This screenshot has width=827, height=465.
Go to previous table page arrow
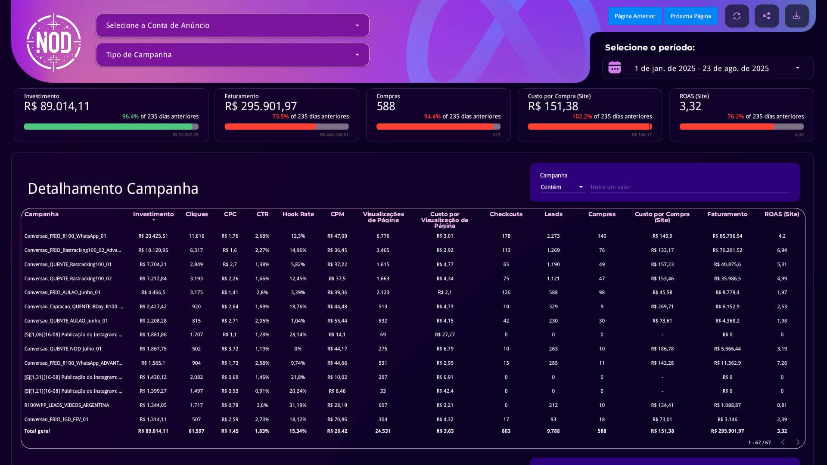[x=783, y=442]
